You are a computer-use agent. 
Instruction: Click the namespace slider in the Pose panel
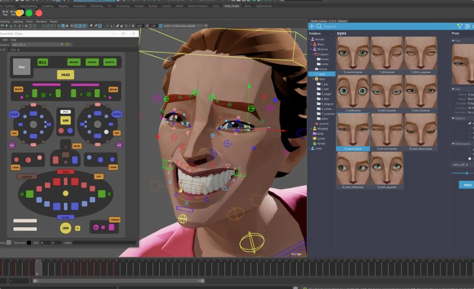point(467,173)
